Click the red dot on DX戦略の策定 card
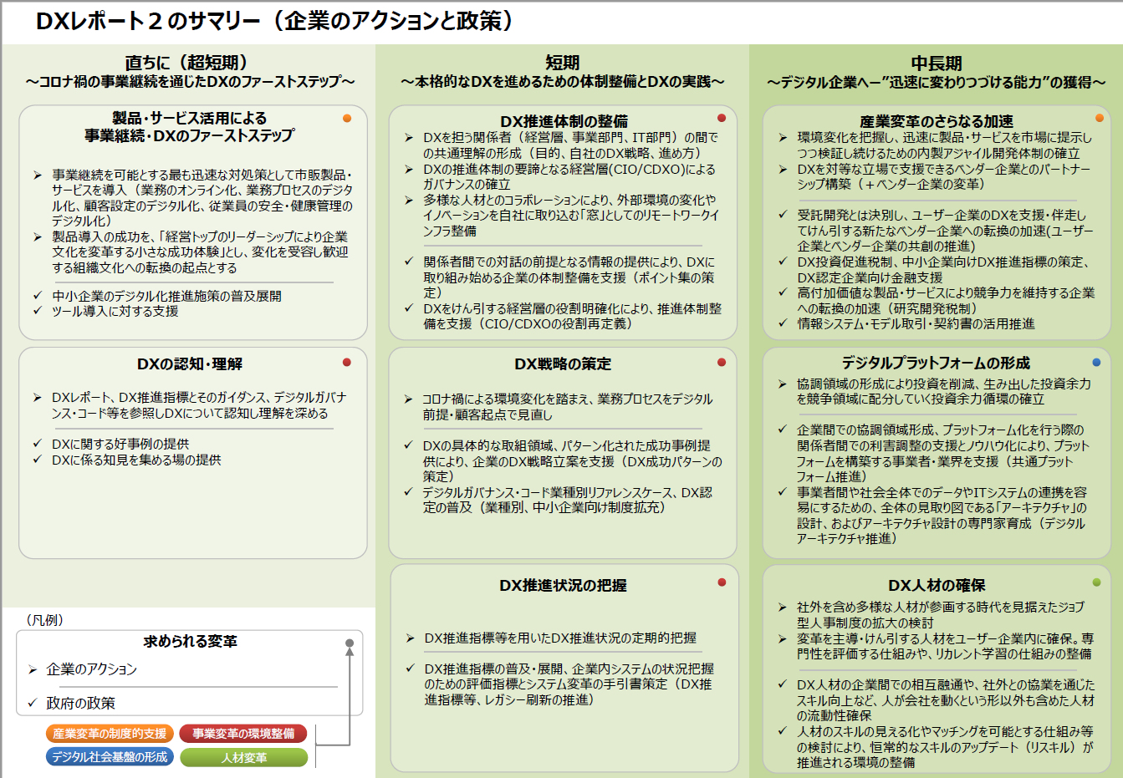The image size is (1123, 778). (x=722, y=363)
